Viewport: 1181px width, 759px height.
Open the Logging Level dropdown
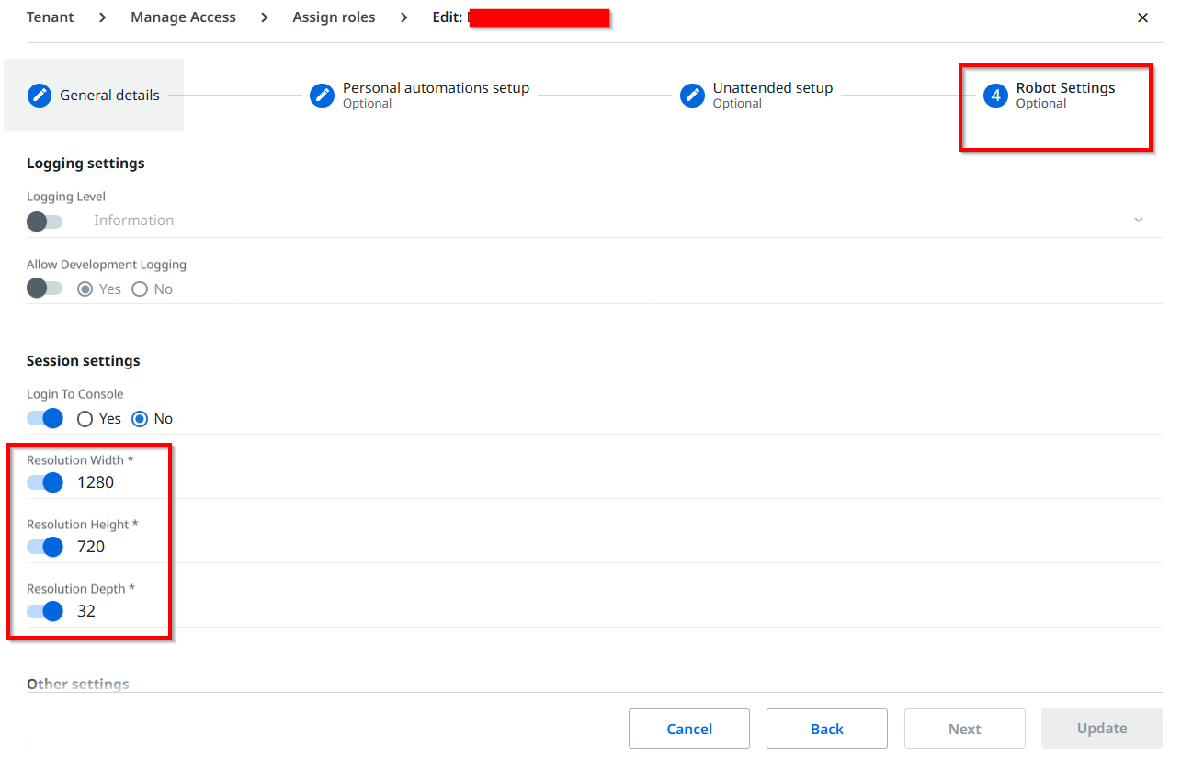1138,220
